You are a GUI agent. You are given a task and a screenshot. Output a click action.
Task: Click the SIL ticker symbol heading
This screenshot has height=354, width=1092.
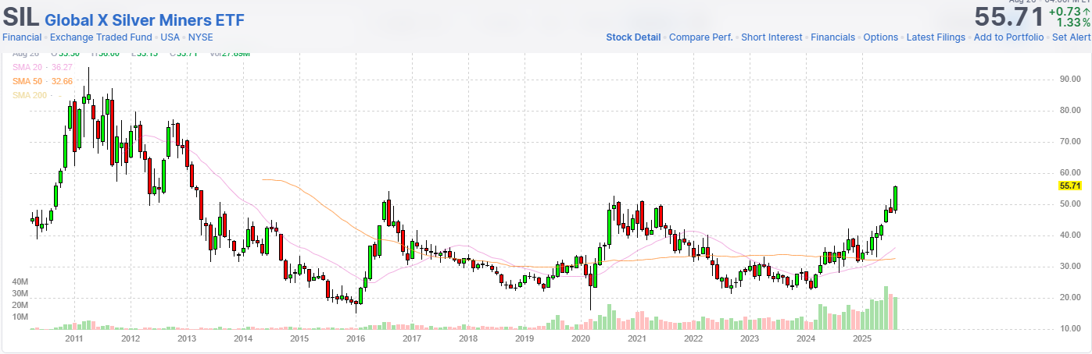(x=21, y=18)
